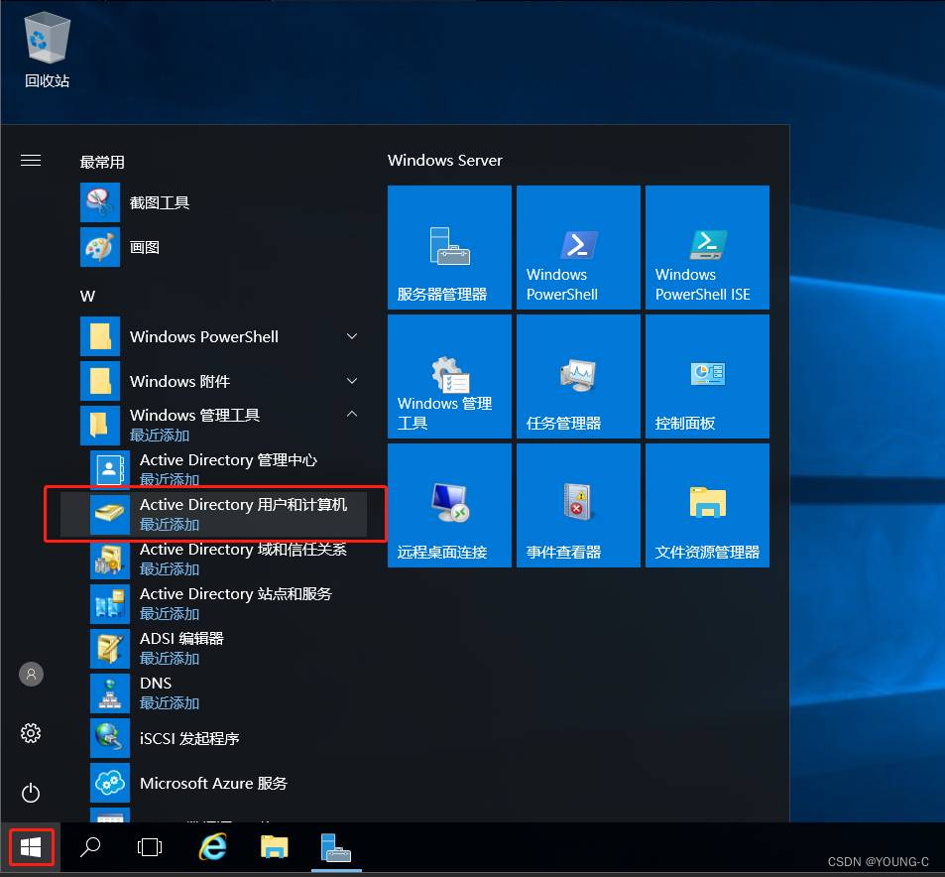Viewport: 945px width, 877px height.
Task: Launch the Windows PowerShell tile
Action: [x=578, y=247]
